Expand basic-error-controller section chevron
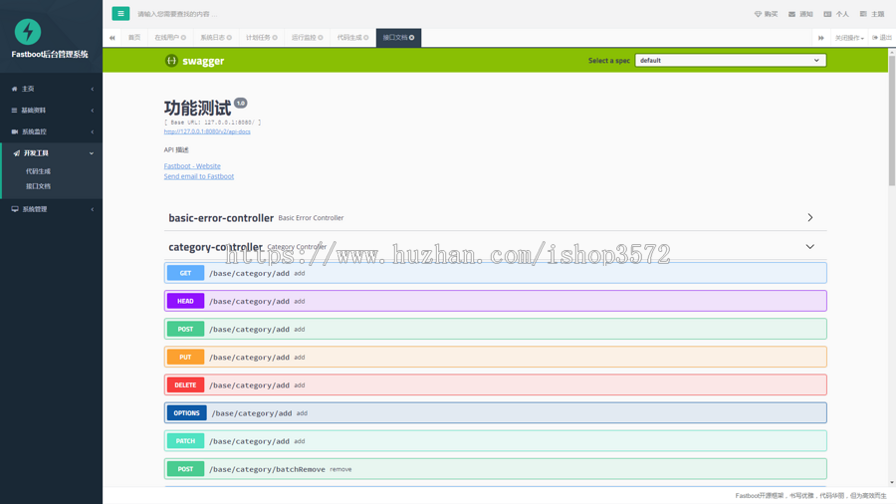Viewport: 896px width, 504px height. [x=809, y=218]
